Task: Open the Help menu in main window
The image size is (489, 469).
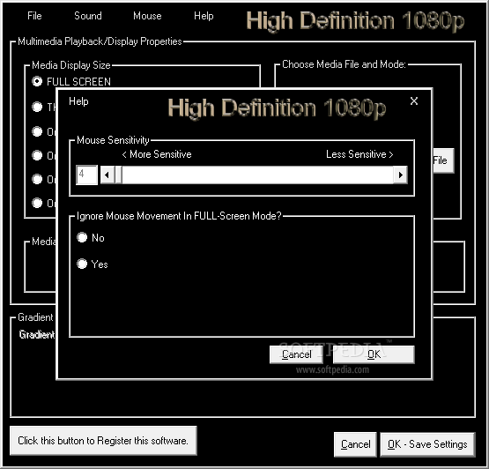Action: (x=204, y=16)
